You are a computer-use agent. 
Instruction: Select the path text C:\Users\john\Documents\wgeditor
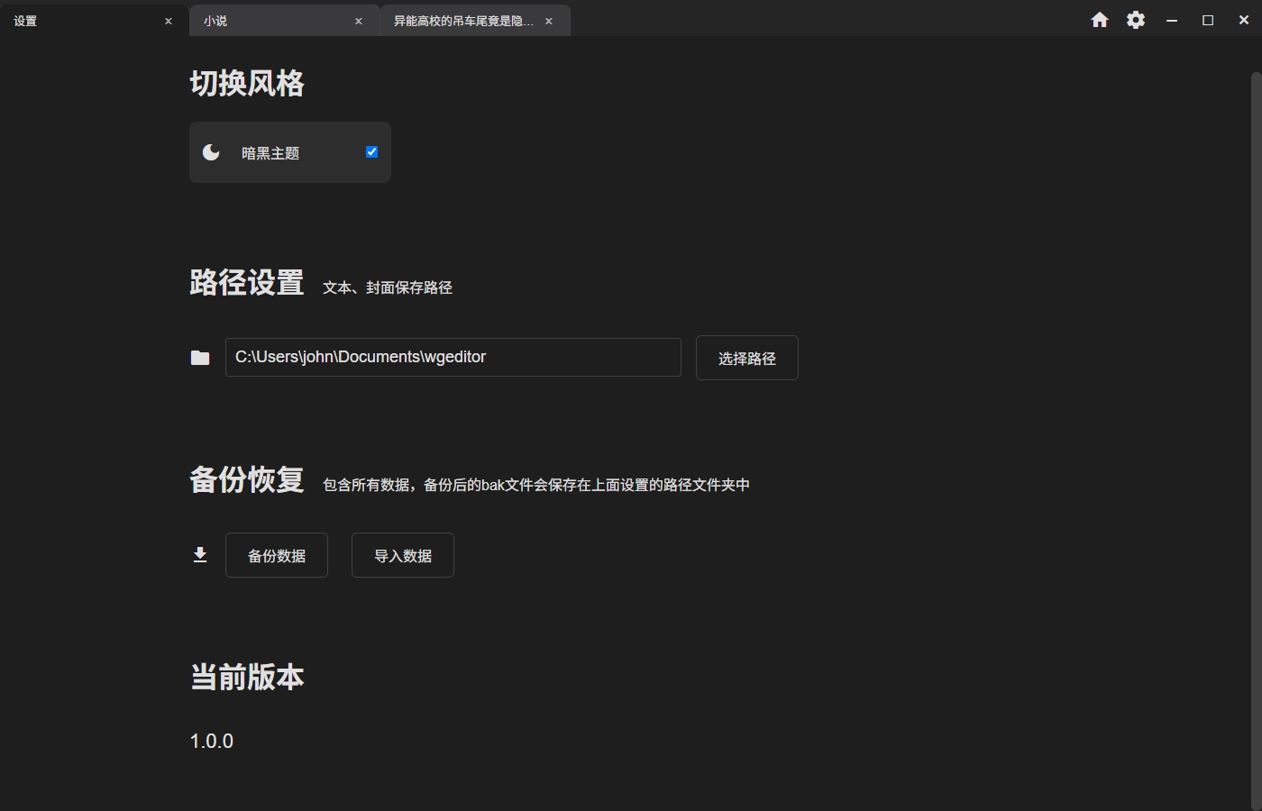tap(360, 357)
